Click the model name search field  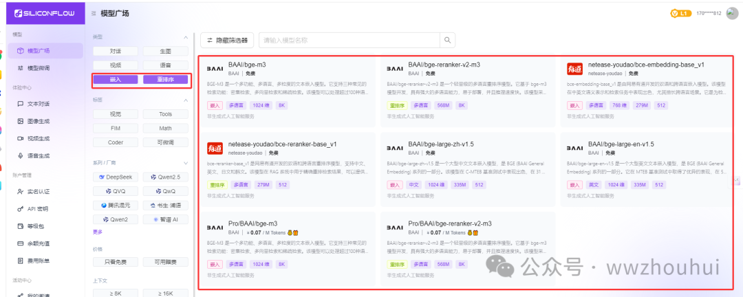(x=348, y=41)
